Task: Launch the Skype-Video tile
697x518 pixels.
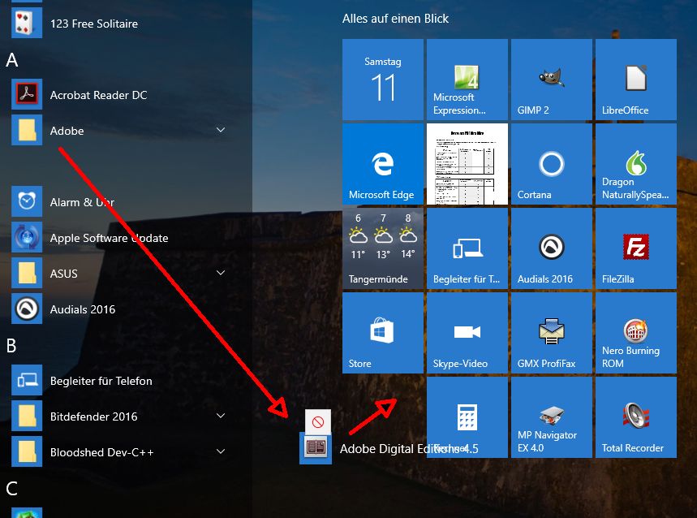Action: (467, 333)
